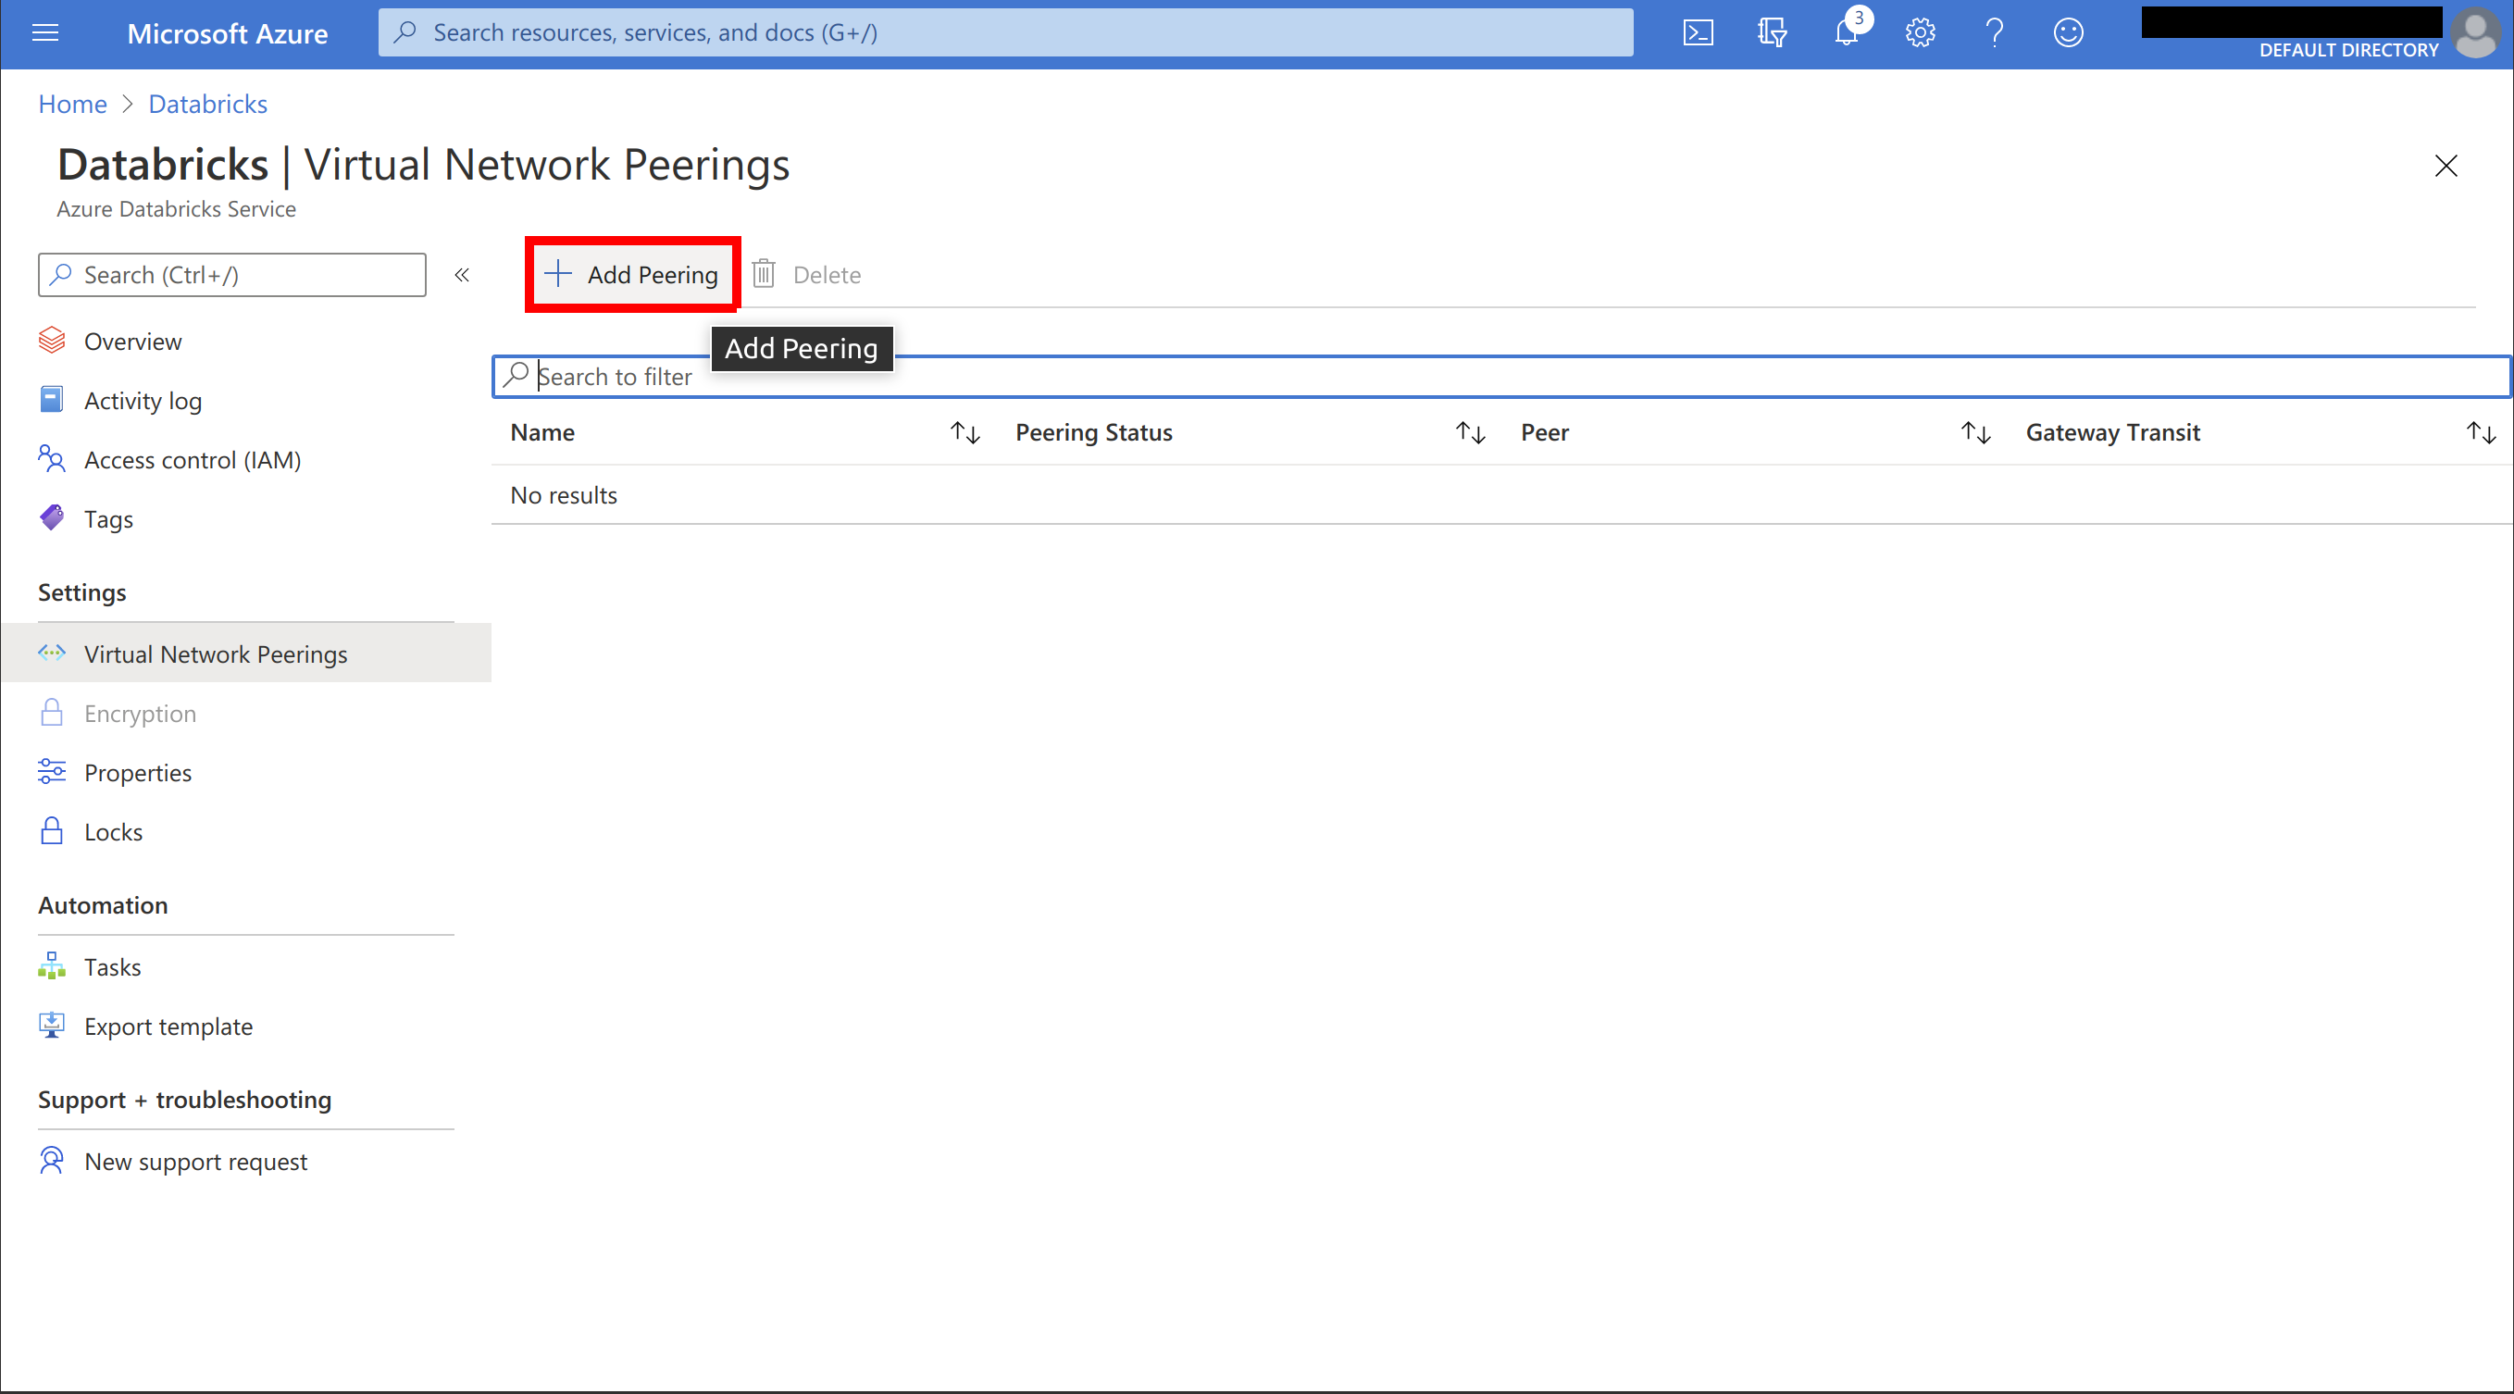The image size is (2514, 1394).
Task: Open the portal hamburger menu
Action: [44, 32]
